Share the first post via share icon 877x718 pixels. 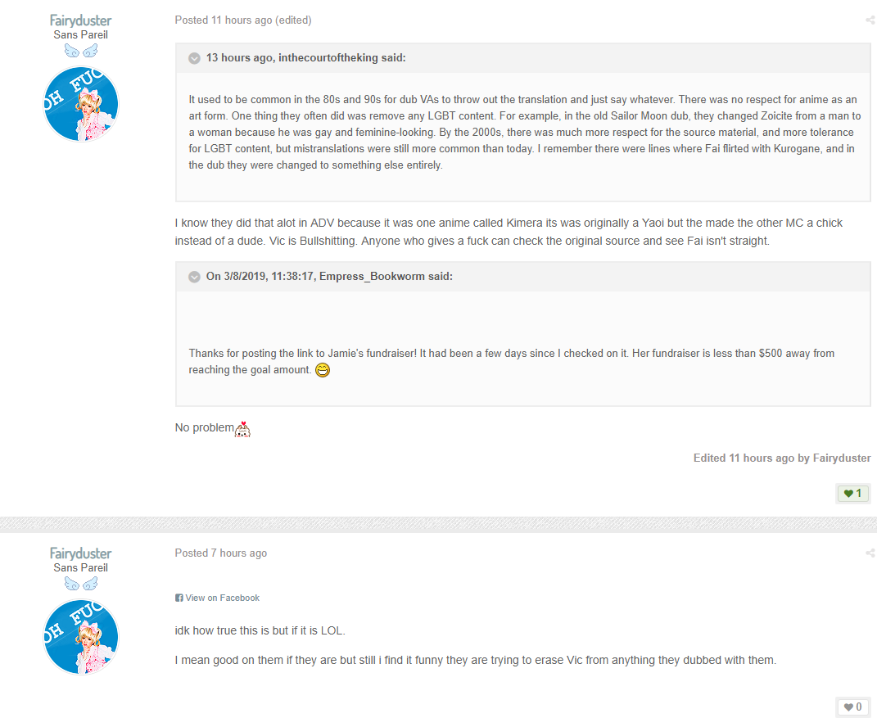(x=870, y=20)
